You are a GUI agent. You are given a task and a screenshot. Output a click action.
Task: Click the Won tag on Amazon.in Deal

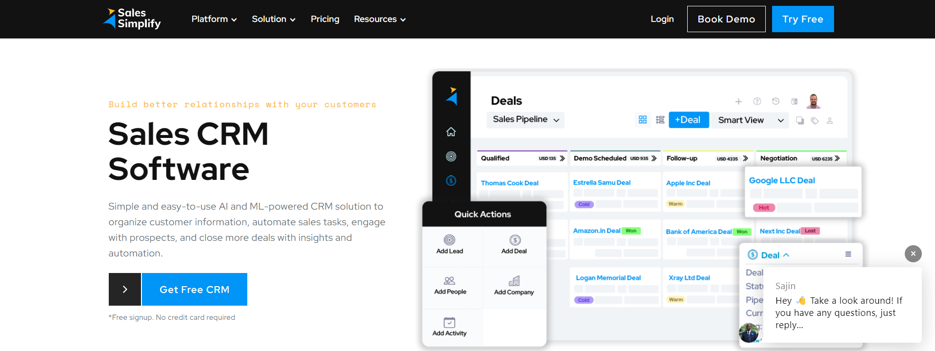click(x=631, y=231)
